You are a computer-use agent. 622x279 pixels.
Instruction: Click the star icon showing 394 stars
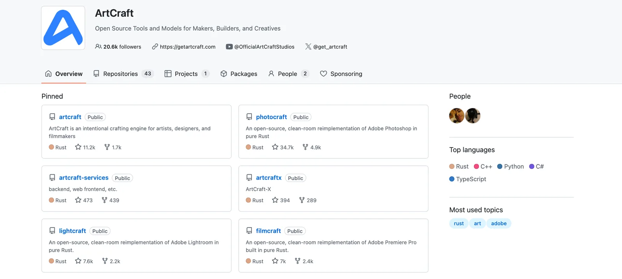(x=275, y=200)
